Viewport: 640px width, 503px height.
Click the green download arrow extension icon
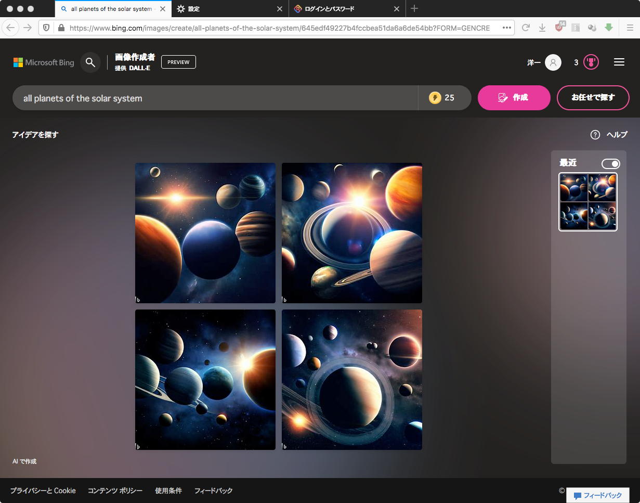coord(609,28)
